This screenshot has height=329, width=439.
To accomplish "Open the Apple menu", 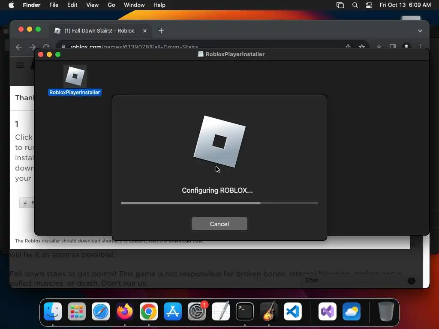I will [11, 5].
